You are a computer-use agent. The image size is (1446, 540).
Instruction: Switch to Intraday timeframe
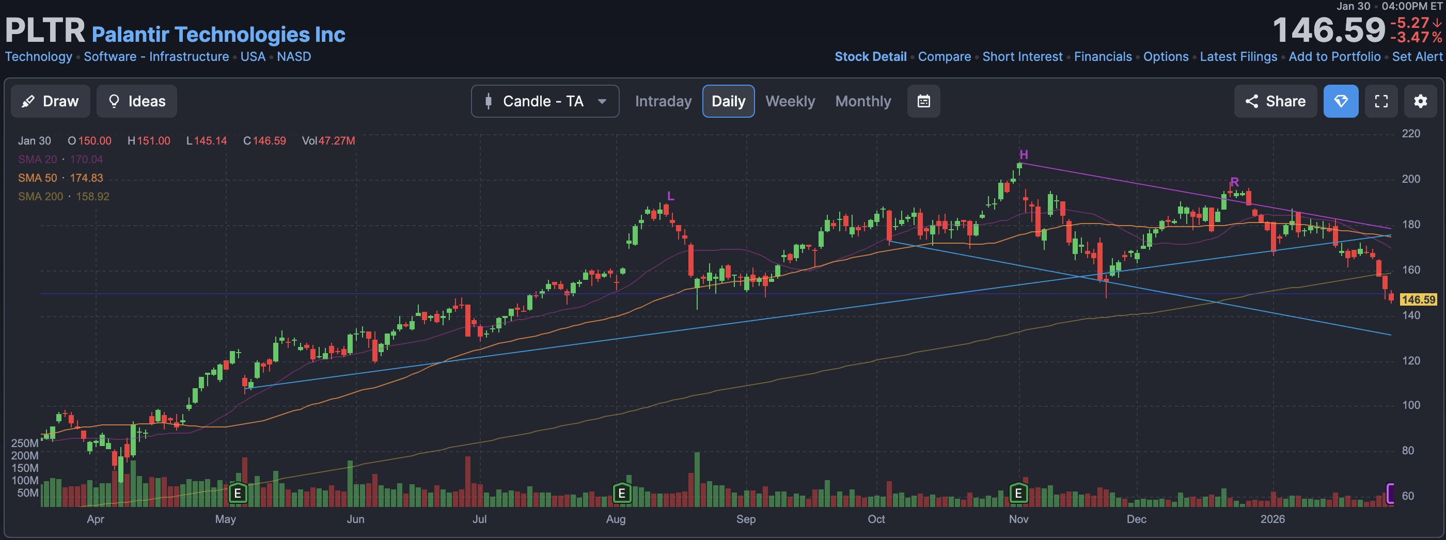pyautogui.click(x=663, y=101)
